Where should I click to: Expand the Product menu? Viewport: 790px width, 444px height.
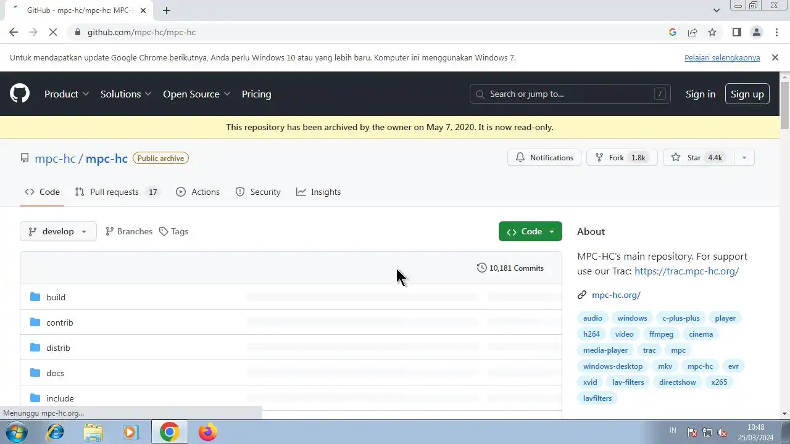point(67,94)
